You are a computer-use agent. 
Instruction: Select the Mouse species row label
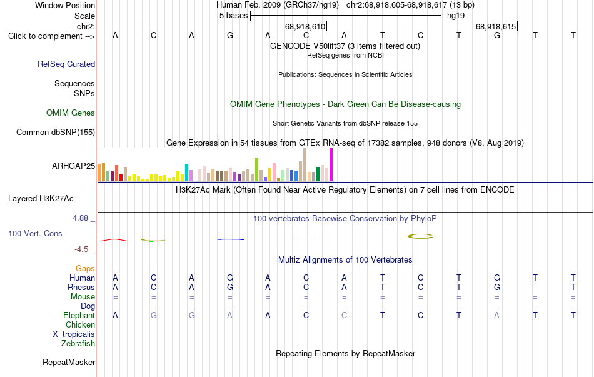pyautogui.click(x=83, y=297)
